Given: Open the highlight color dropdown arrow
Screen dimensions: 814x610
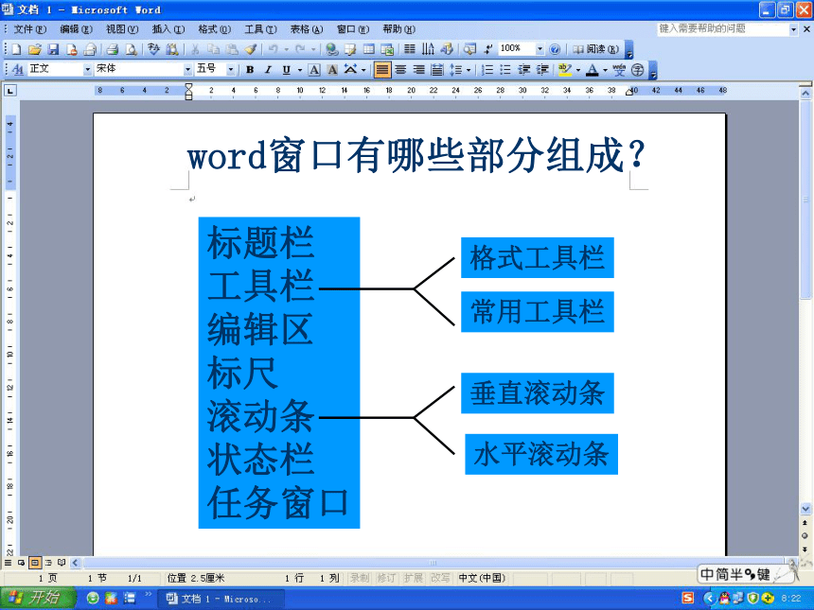Looking at the screenshot, I should point(577,69).
